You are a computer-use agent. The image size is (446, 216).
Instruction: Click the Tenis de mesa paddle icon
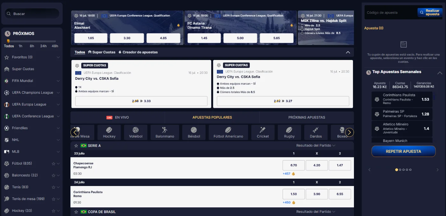[7, 199]
